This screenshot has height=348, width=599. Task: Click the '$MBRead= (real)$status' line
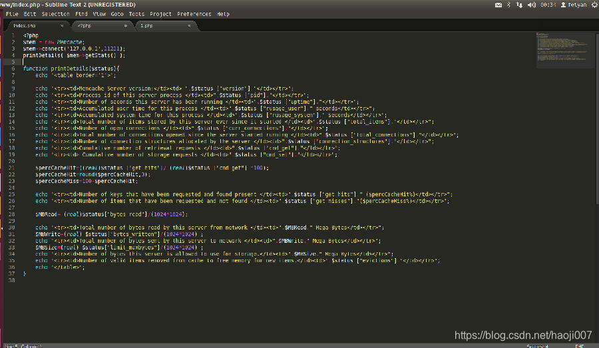coord(112,214)
